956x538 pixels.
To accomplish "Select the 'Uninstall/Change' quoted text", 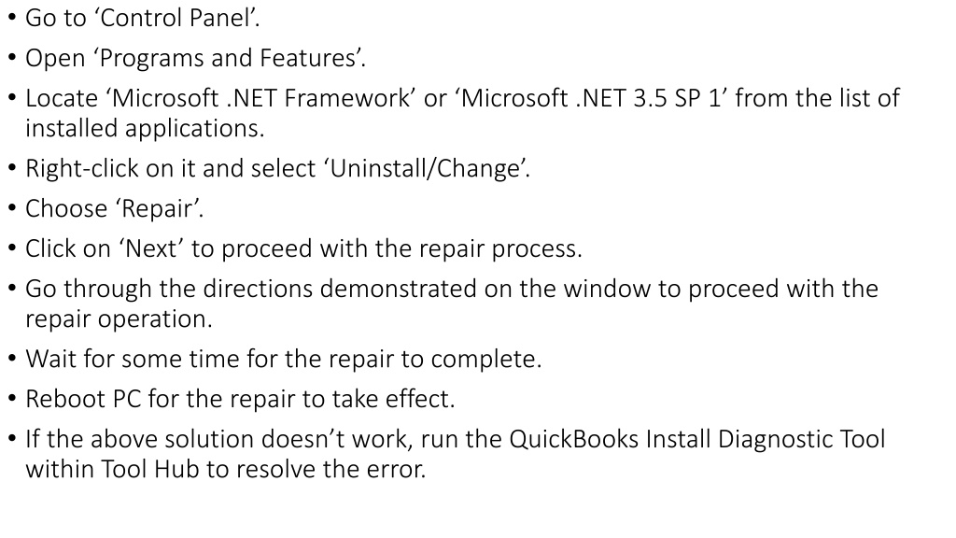I will point(427,169).
